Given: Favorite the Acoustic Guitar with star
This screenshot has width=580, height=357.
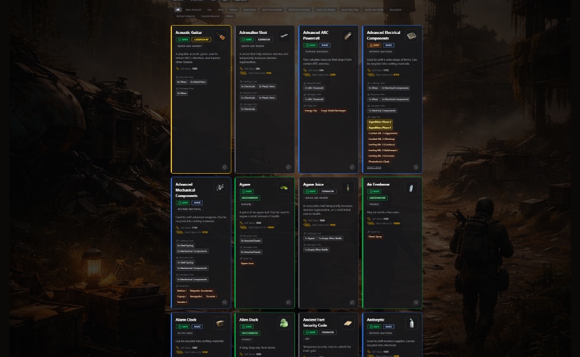Looking at the screenshot, I should [224, 167].
